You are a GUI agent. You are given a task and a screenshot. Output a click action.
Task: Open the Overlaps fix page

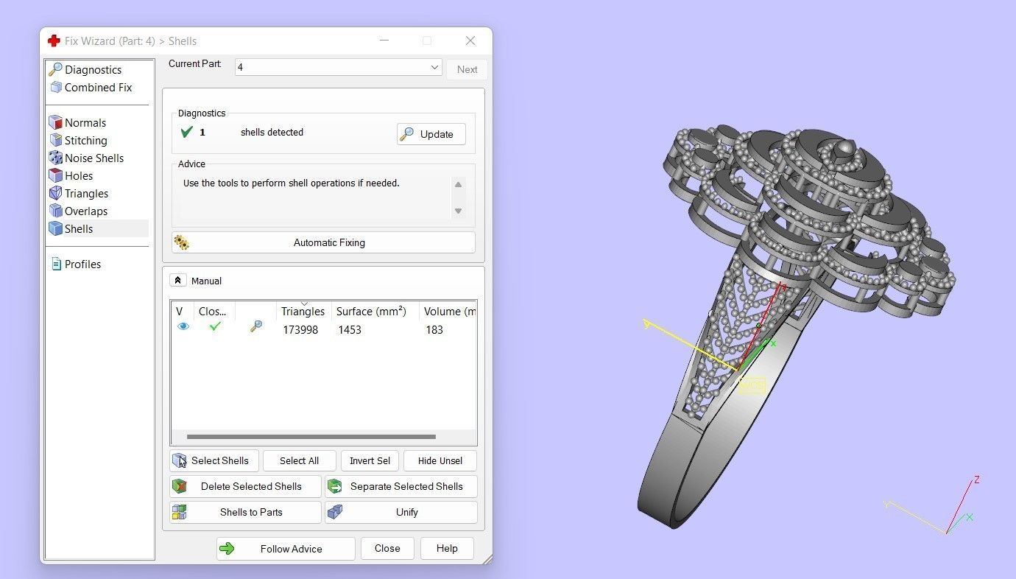click(86, 211)
